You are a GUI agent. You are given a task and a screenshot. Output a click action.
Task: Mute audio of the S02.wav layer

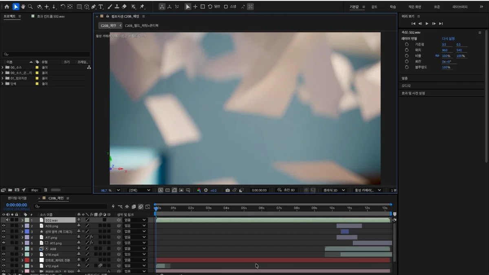pyautogui.click(x=8, y=220)
